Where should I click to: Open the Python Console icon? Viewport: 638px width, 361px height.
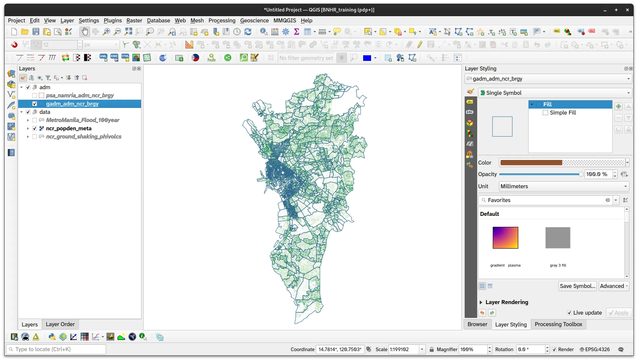[x=52, y=337]
